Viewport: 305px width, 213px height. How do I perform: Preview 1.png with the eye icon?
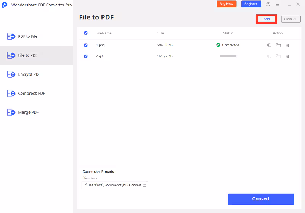269,45
